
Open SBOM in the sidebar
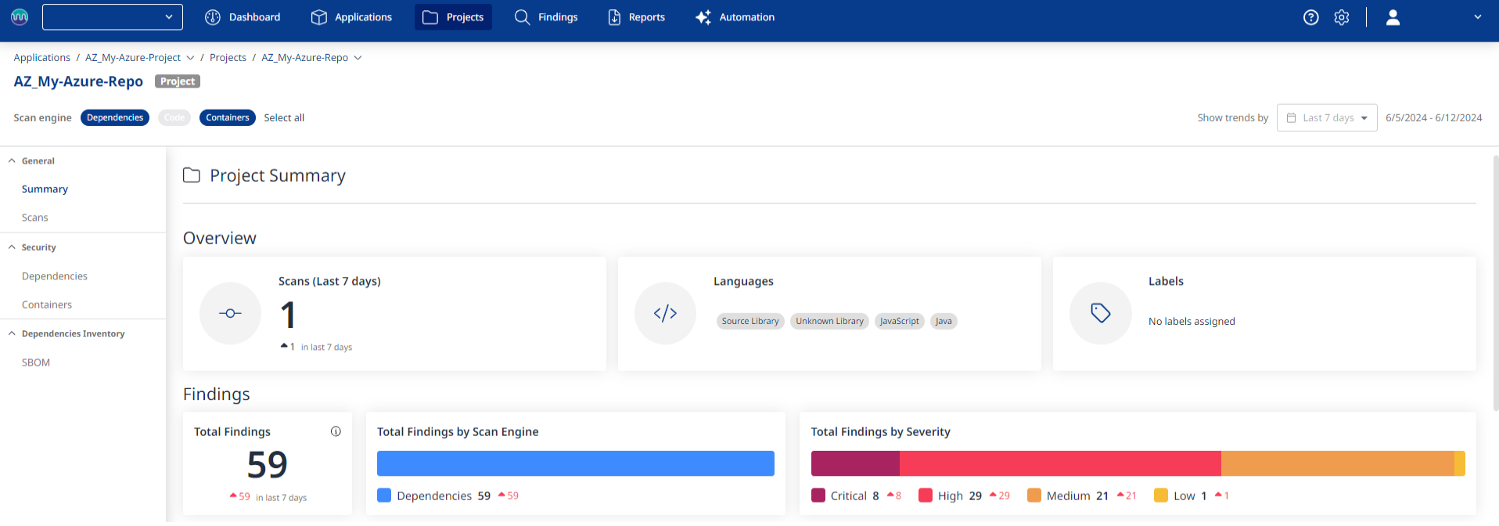pyautogui.click(x=36, y=362)
